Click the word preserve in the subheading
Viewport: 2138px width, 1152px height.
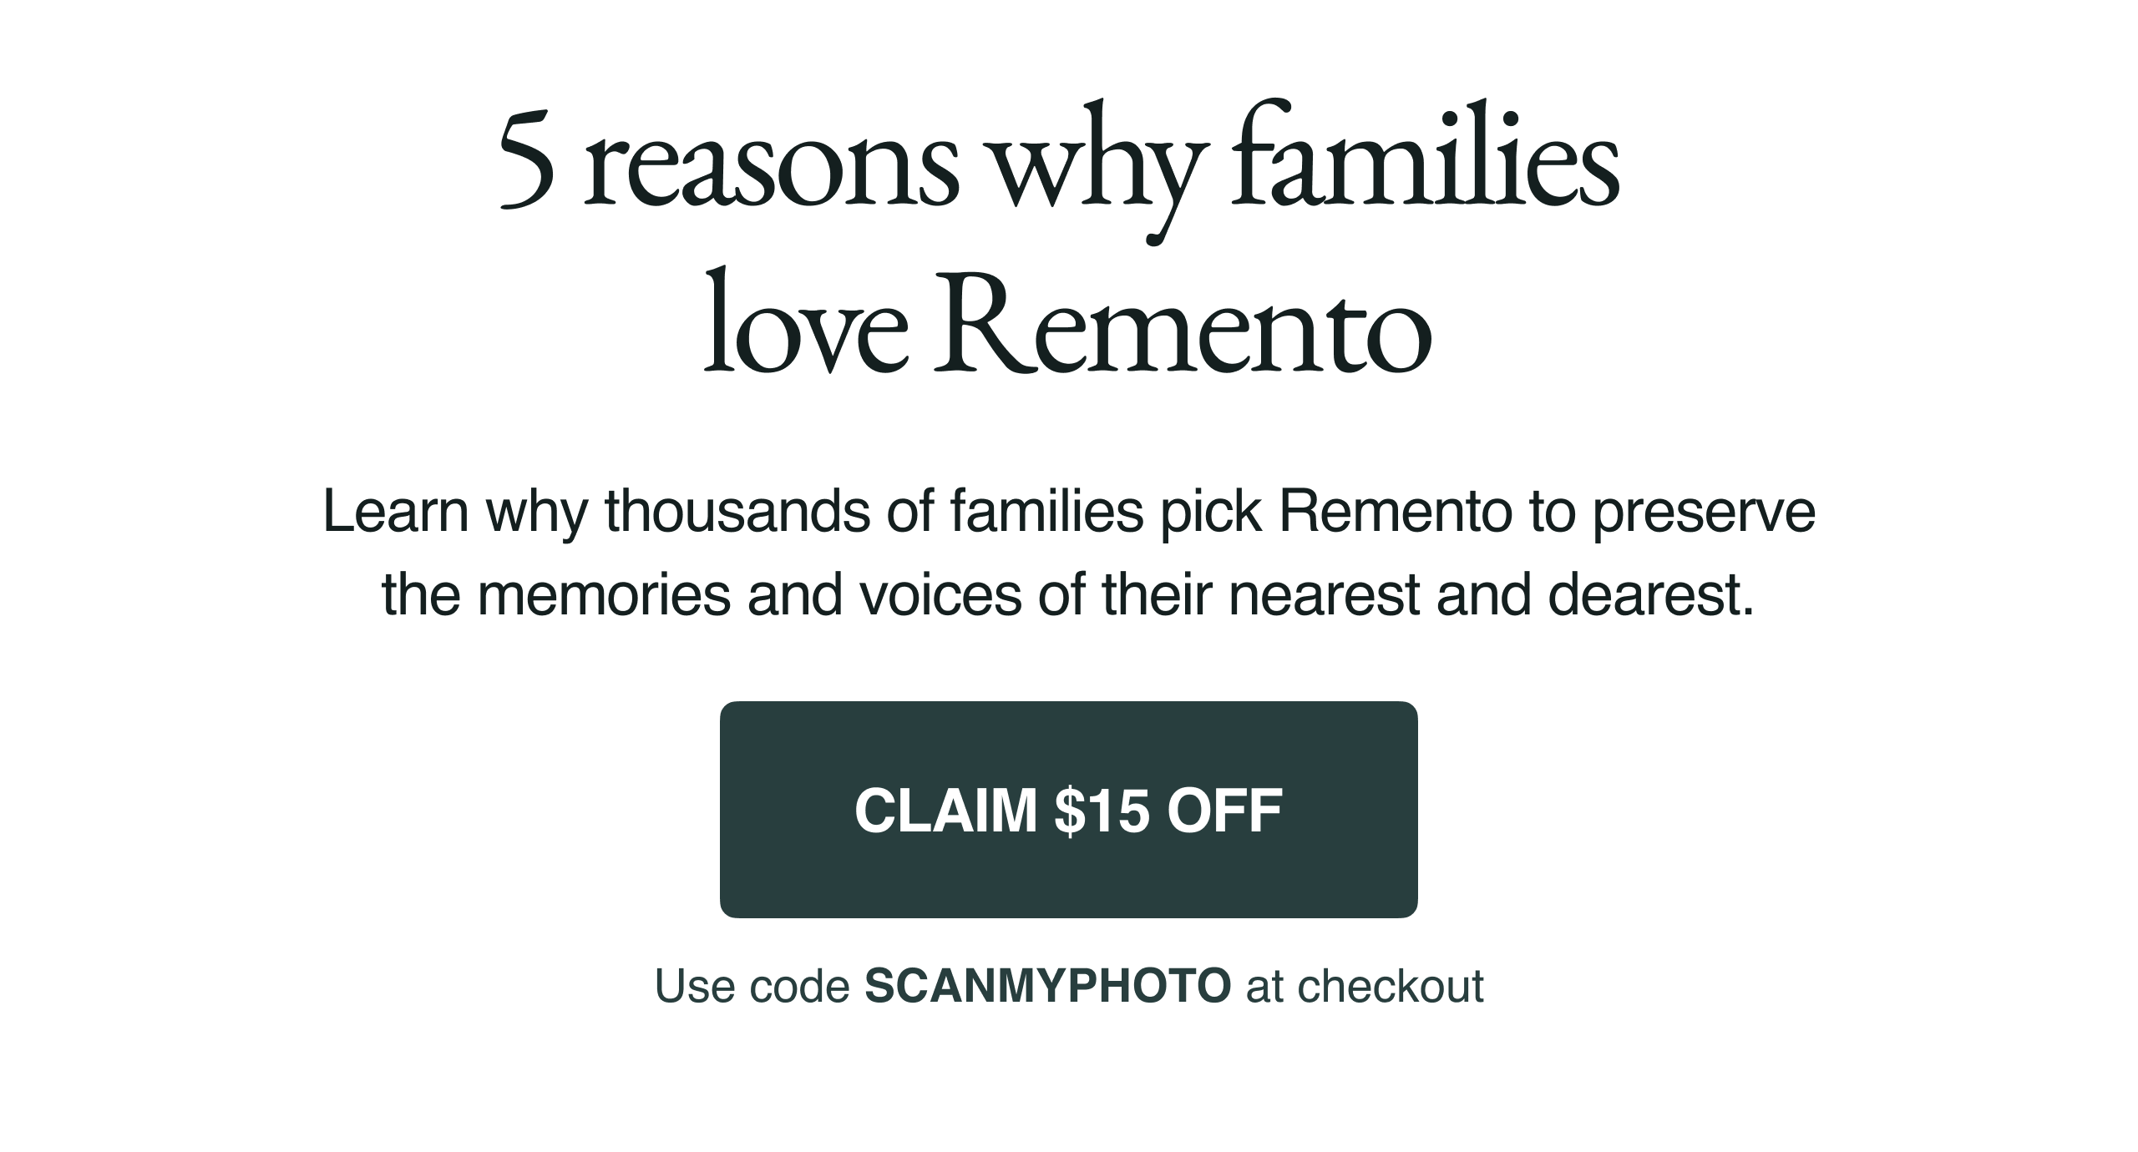(x=1704, y=513)
